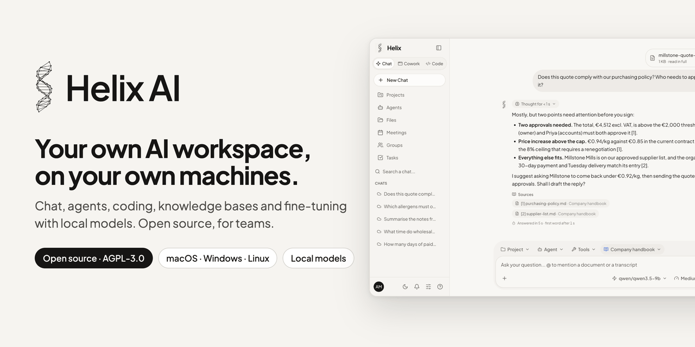Click the 'macOS · Windows · Linux' badge

pos(218,258)
